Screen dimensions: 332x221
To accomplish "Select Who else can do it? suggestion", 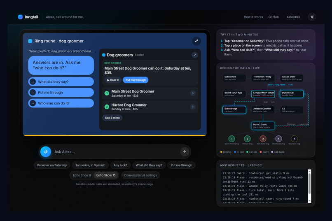I will click(61, 103).
